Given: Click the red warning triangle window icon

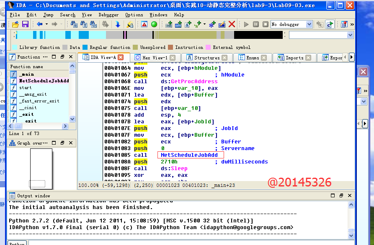Looking at the screenshot, I should tap(144, 24).
